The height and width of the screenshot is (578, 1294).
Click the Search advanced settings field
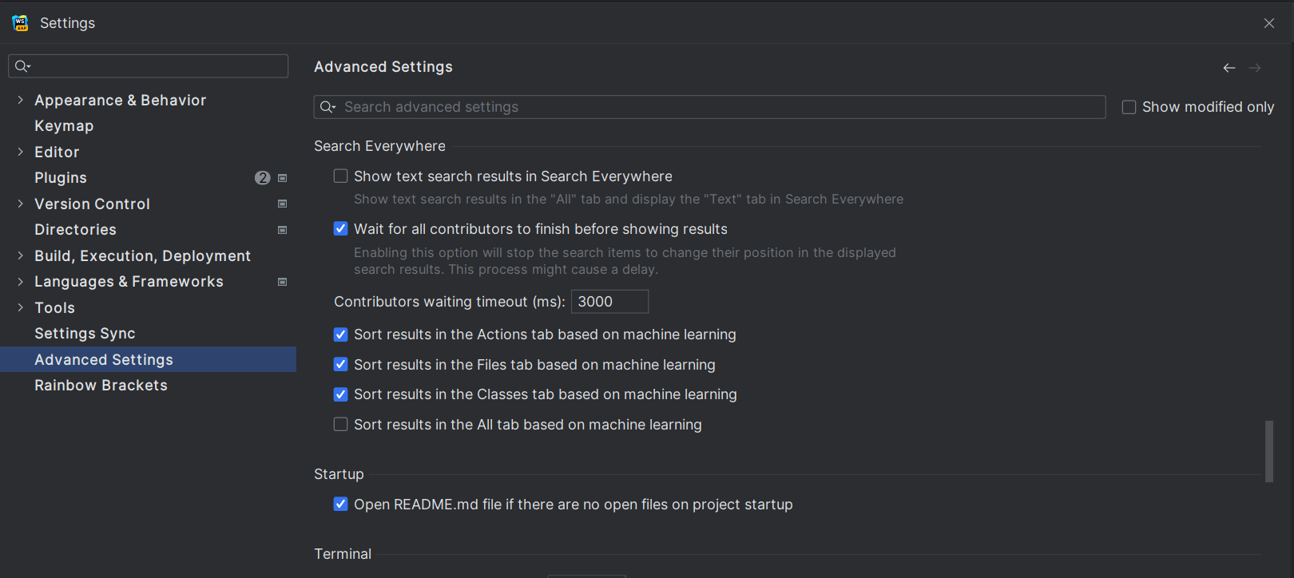(719, 107)
